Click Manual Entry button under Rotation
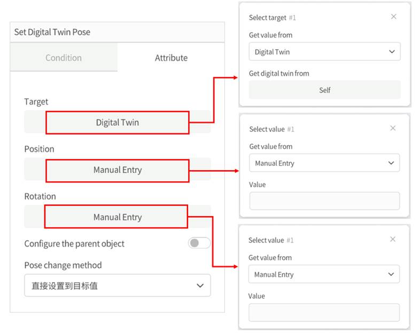Image resolution: width=420 pixels, height=333 pixels. tap(117, 217)
